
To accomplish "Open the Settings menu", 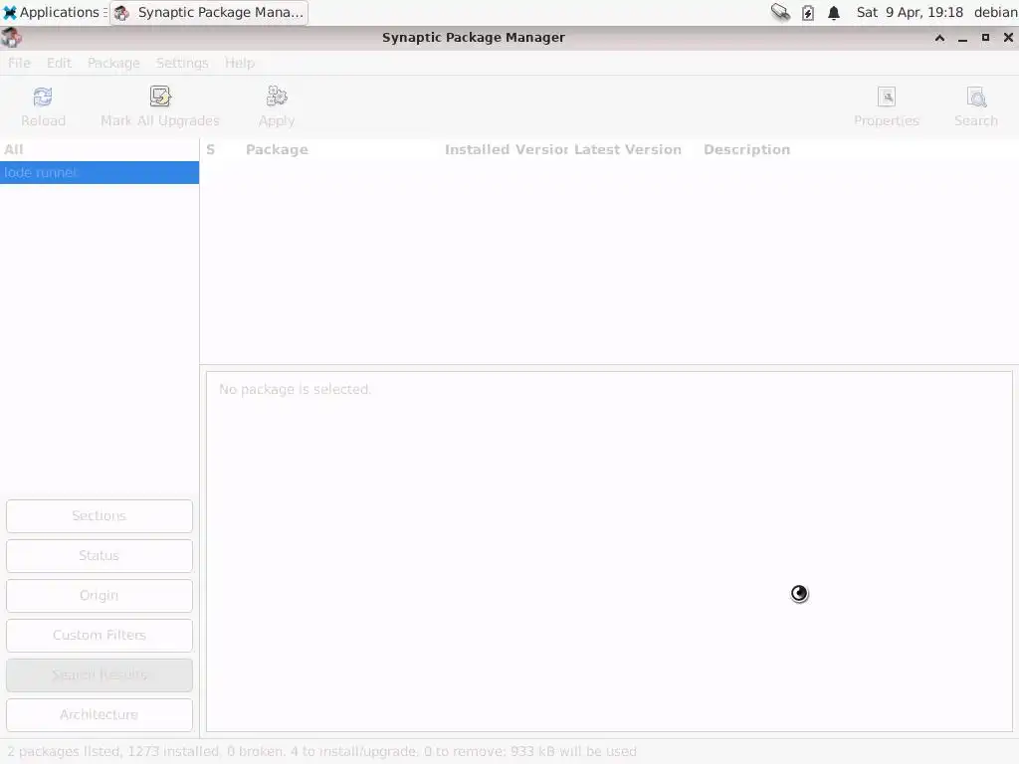I will coord(182,63).
